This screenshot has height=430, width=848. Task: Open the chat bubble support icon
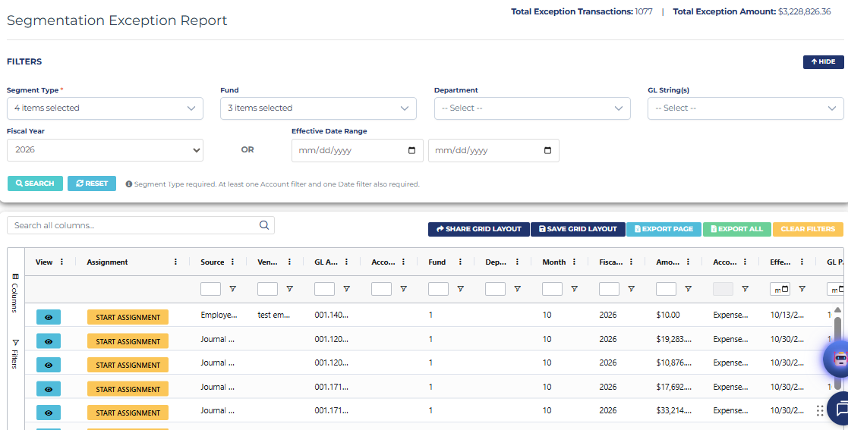tap(840, 410)
